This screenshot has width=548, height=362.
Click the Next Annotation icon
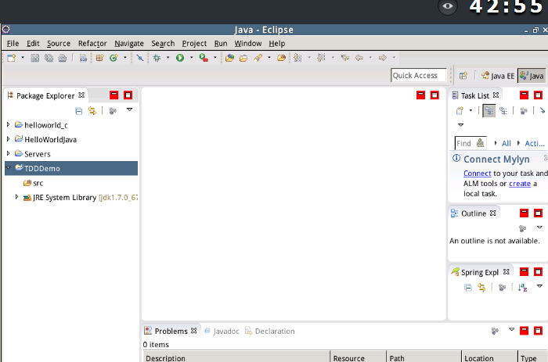point(297,58)
